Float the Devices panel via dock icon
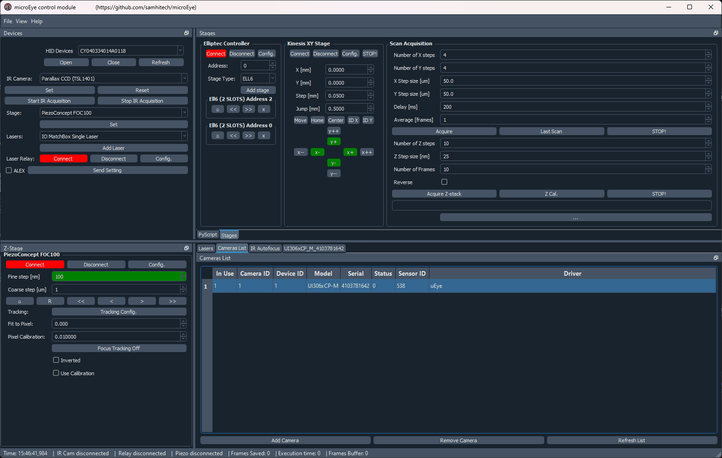The width and height of the screenshot is (722, 458). point(187,33)
